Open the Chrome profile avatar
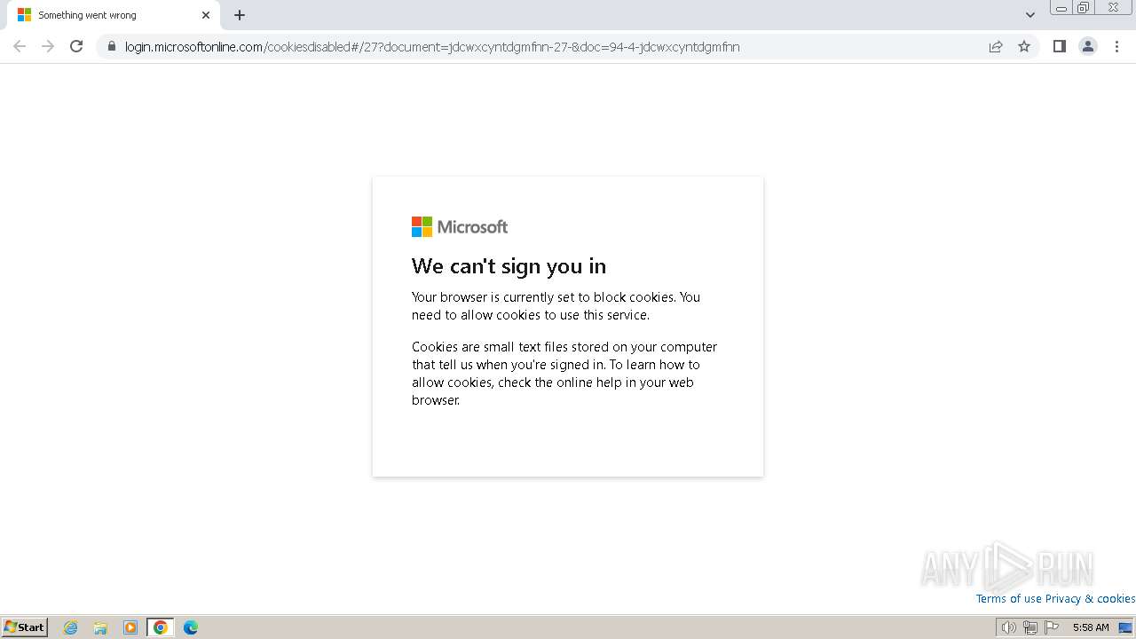The height and width of the screenshot is (639, 1136). (1087, 46)
